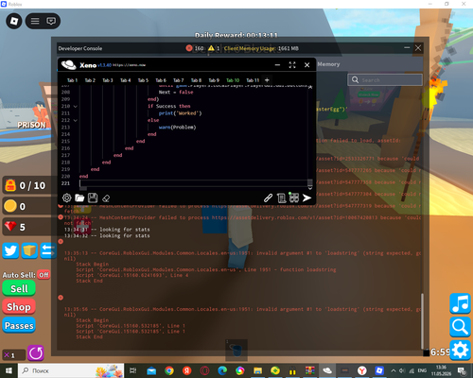
Task: Open the Memory tab in Developer Console
Action: click(328, 64)
